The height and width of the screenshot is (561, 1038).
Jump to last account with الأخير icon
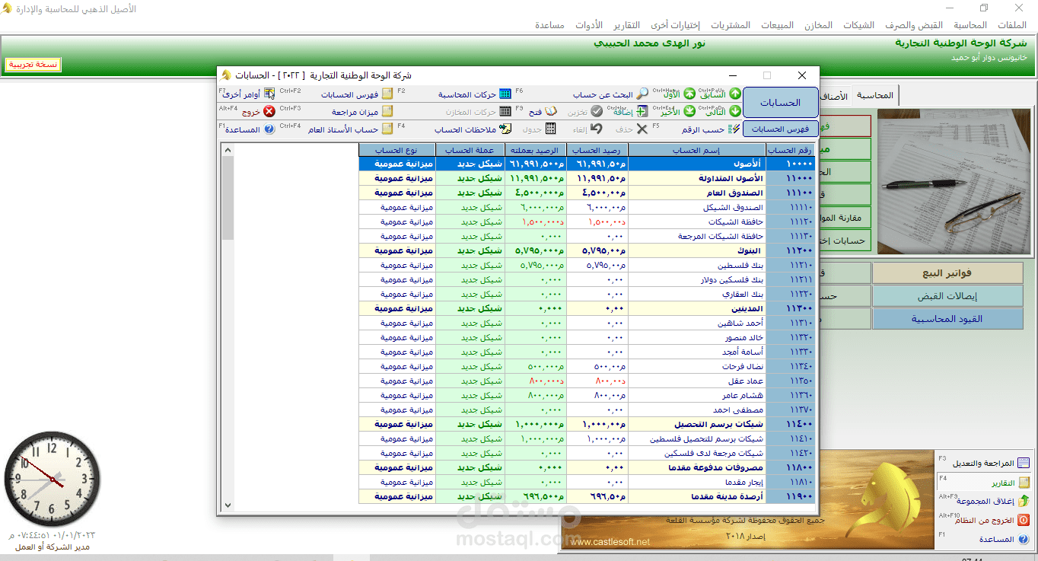coord(689,111)
